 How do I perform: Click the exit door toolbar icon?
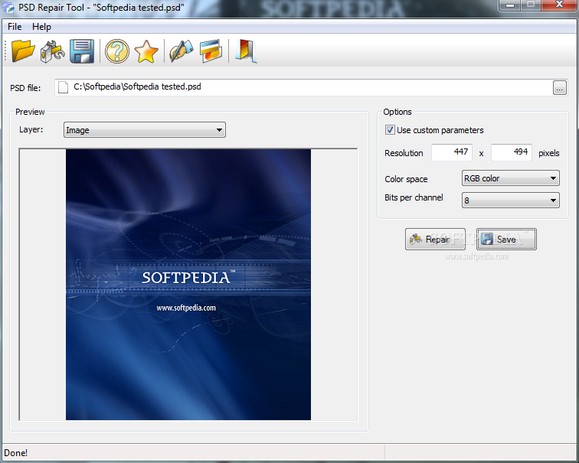[x=246, y=51]
